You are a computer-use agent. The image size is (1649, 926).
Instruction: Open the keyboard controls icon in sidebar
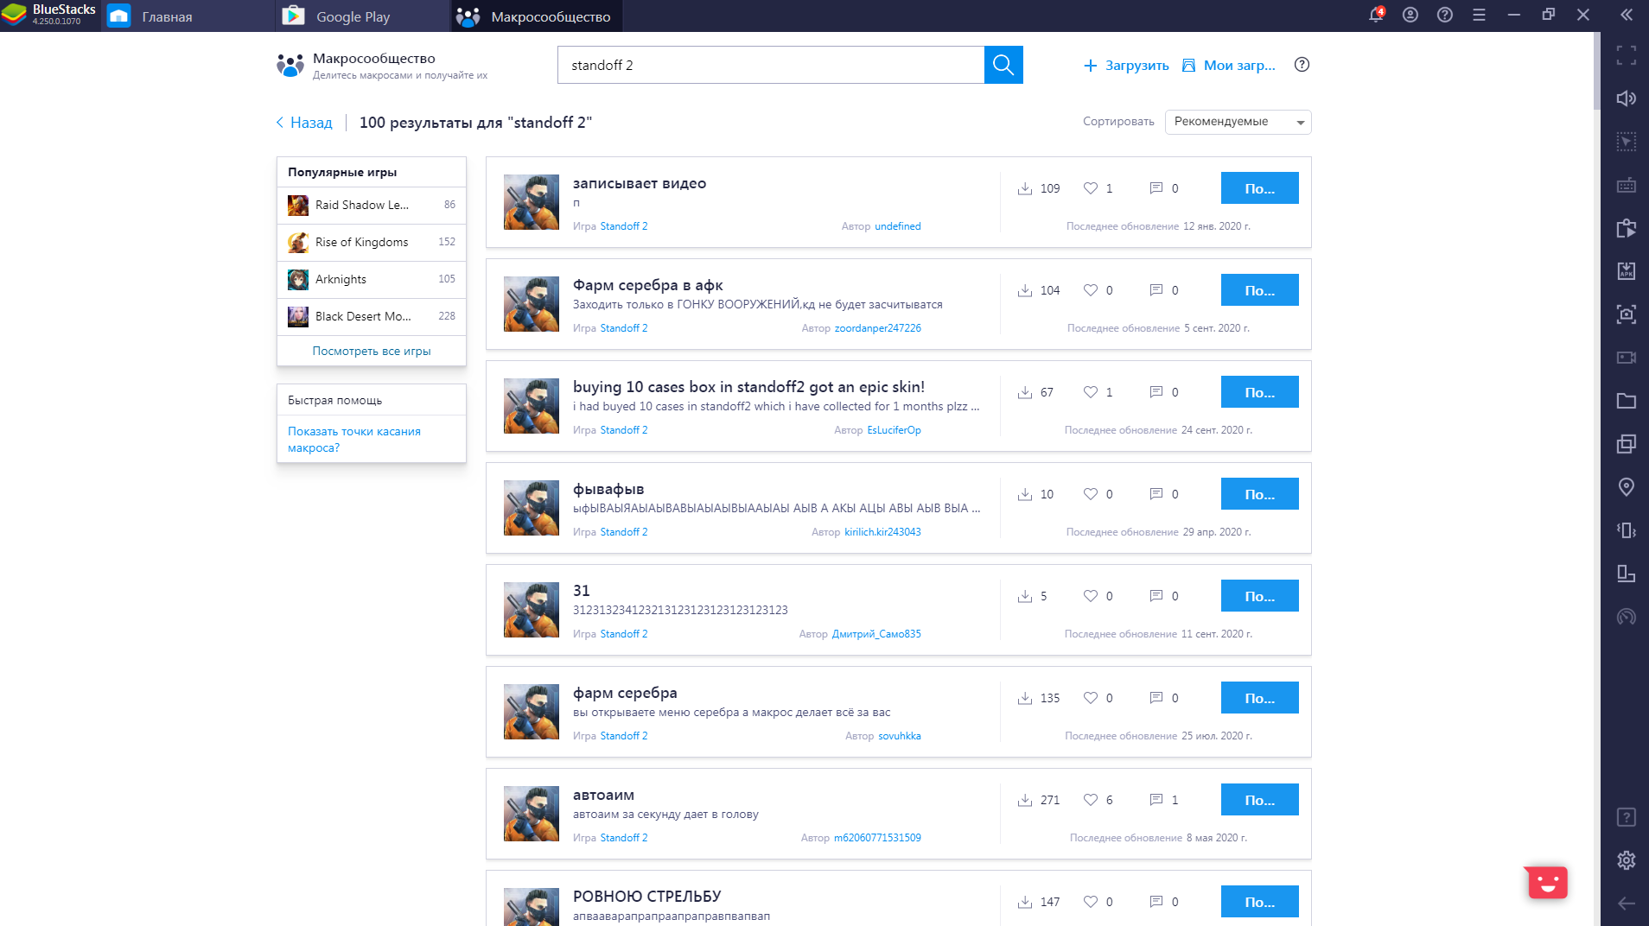pos(1627,185)
